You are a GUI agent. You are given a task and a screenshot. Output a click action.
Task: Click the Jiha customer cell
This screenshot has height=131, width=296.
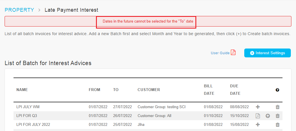tap(141, 124)
